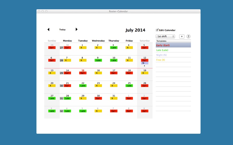Open the 1st shift dropdown
This screenshot has width=233, height=145.
pyautogui.click(x=165, y=37)
